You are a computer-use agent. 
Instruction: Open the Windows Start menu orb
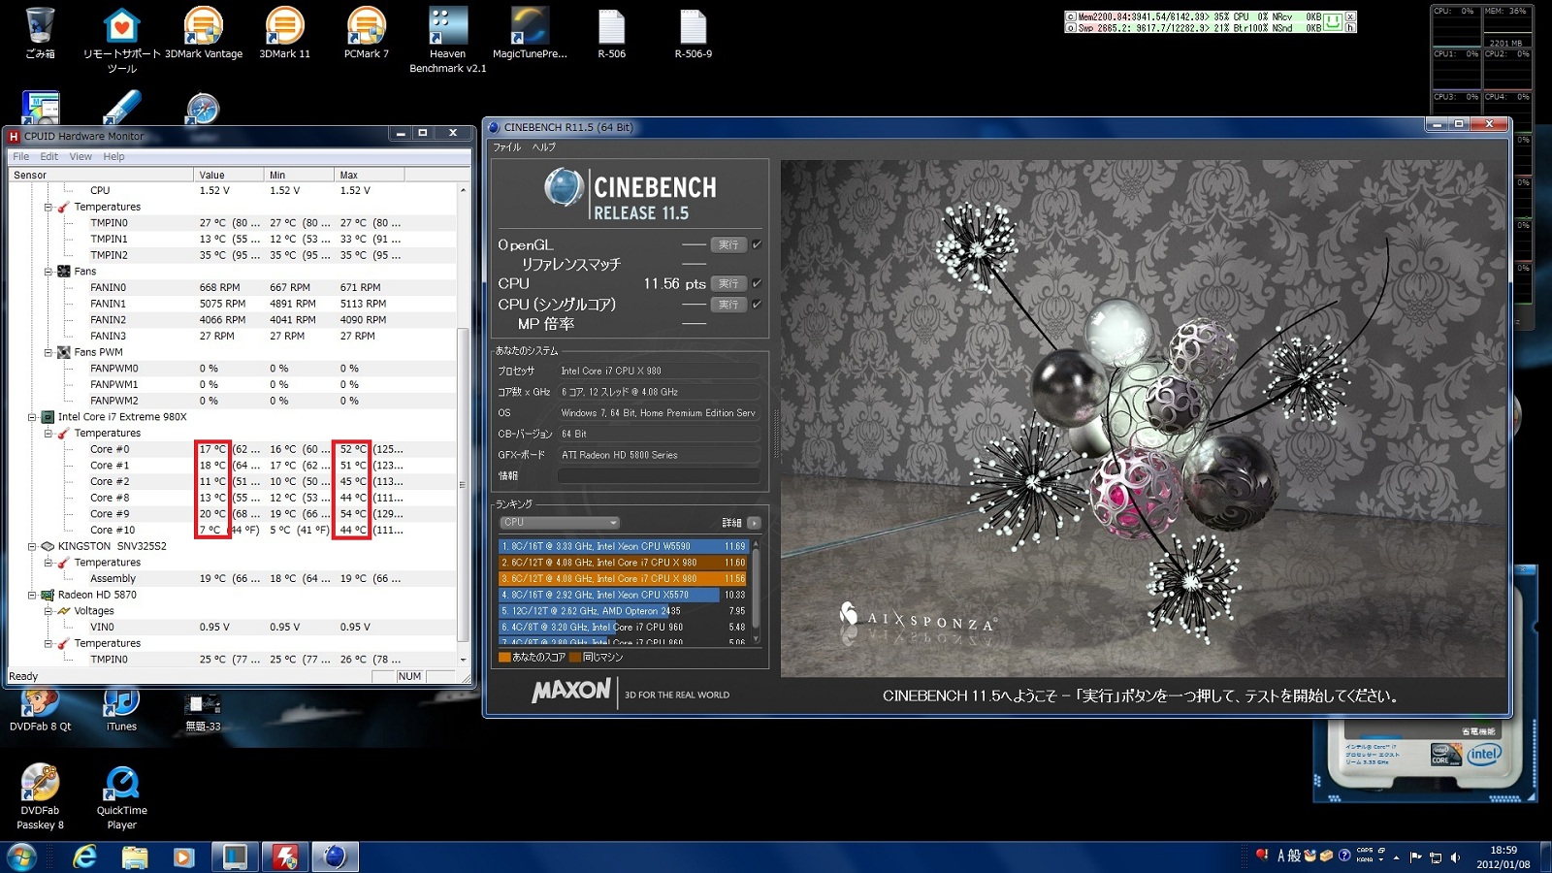click(x=21, y=857)
